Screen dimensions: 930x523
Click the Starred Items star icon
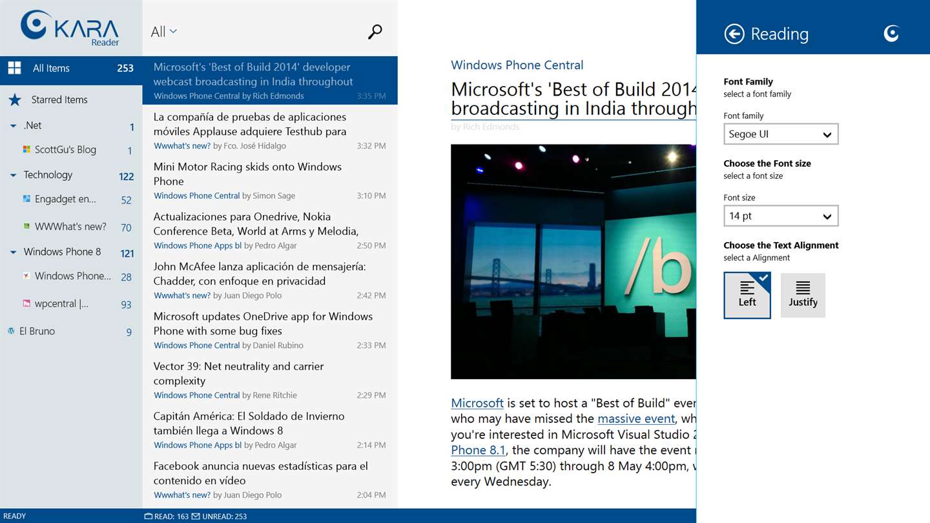tap(15, 99)
